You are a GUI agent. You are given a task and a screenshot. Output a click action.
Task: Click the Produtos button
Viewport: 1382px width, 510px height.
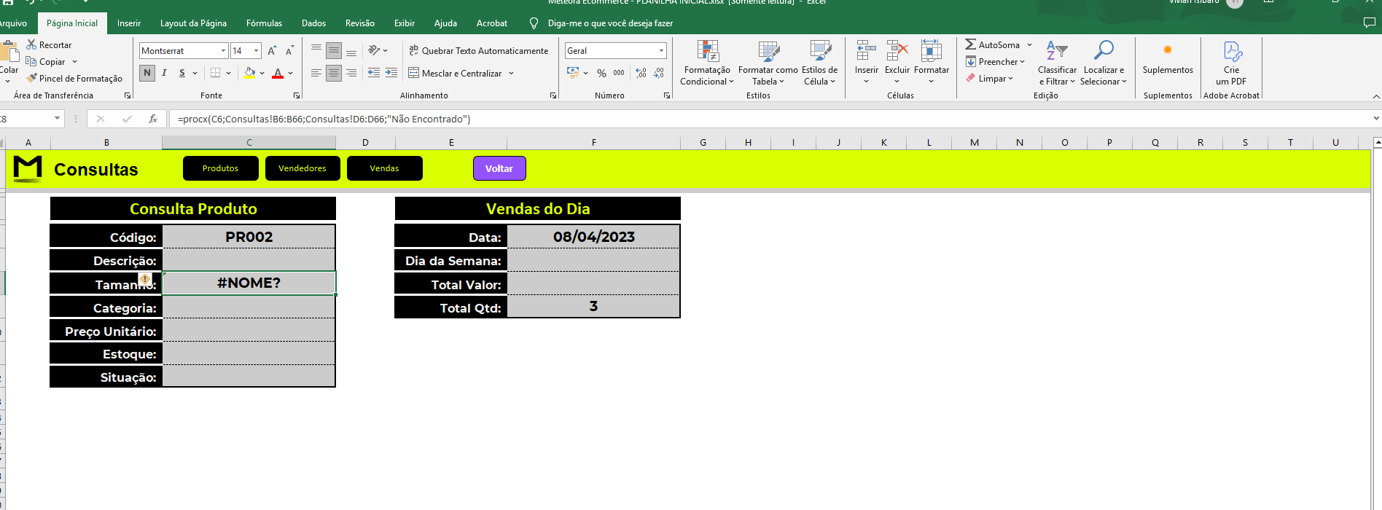click(x=221, y=168)
